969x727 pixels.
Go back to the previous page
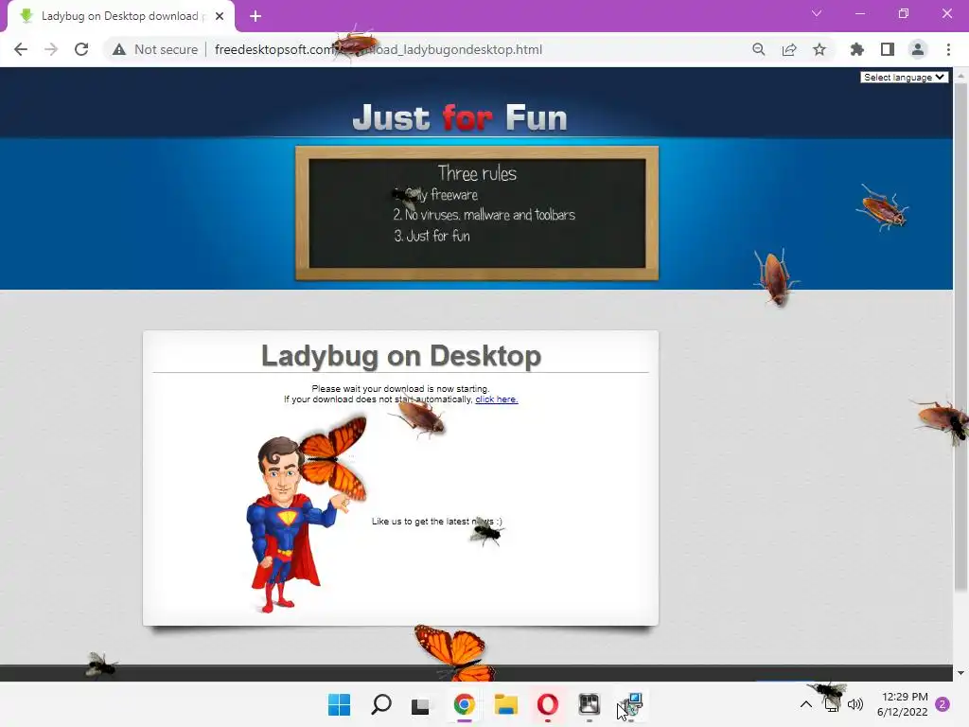21,49
